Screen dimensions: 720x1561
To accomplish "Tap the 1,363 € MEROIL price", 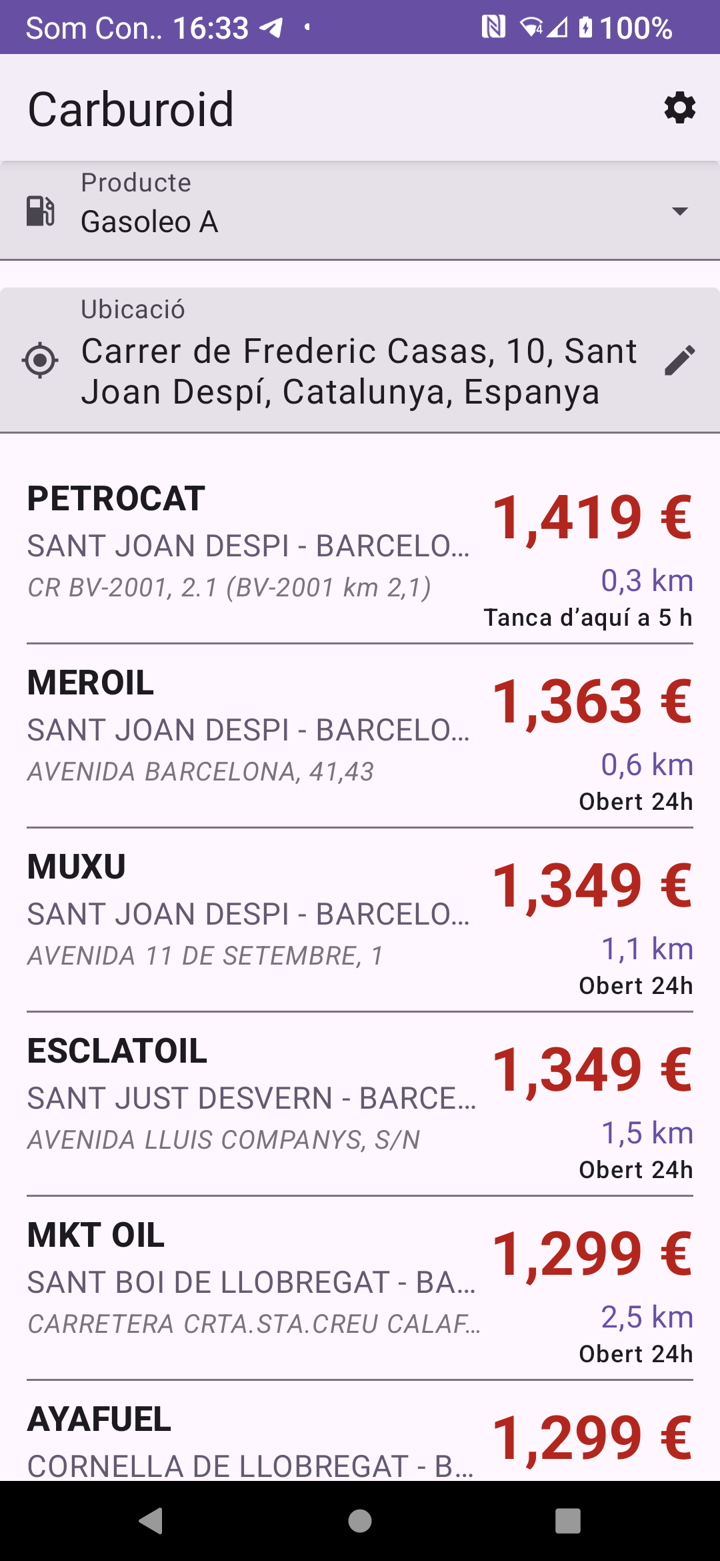I will [592, 702].
